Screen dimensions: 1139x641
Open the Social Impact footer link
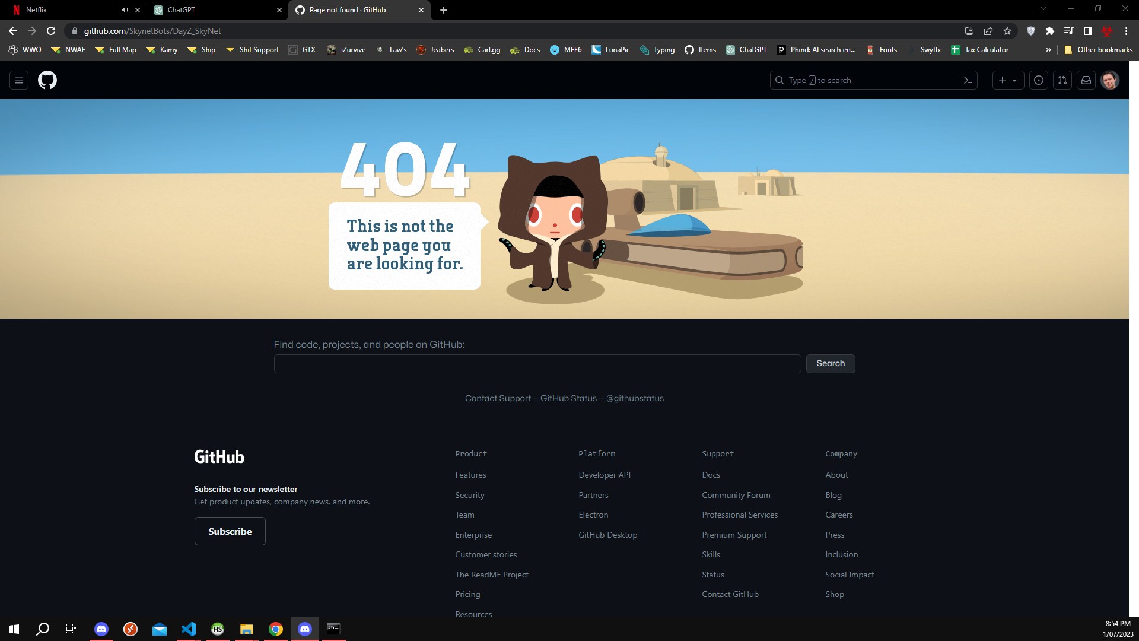coord(850,575)
